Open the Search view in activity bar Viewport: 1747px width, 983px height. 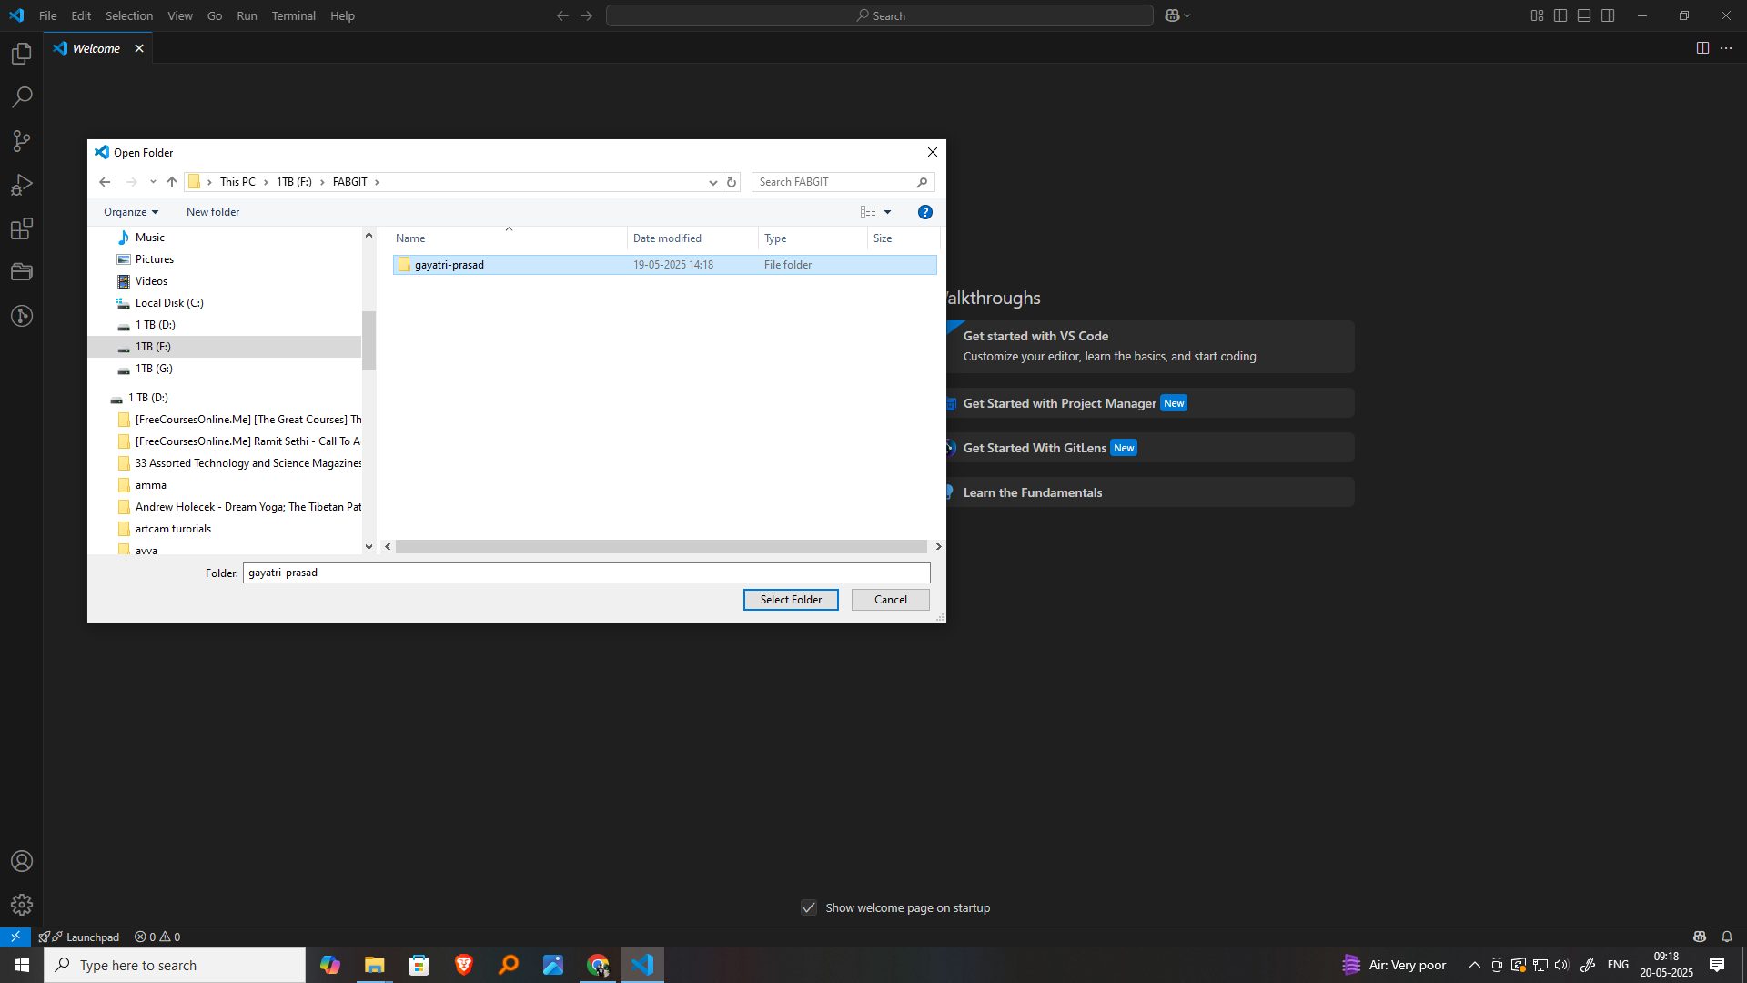[22, 97]
